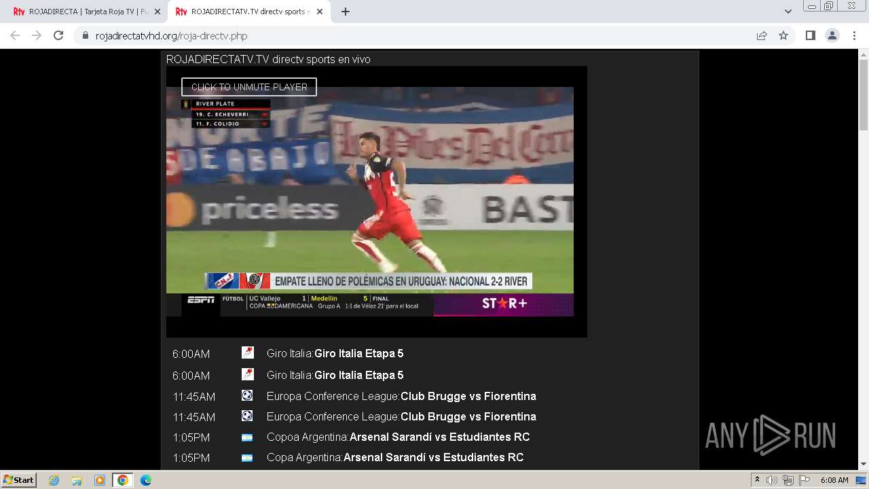Click soccer ball icon on second Club Brugge row

247,416
